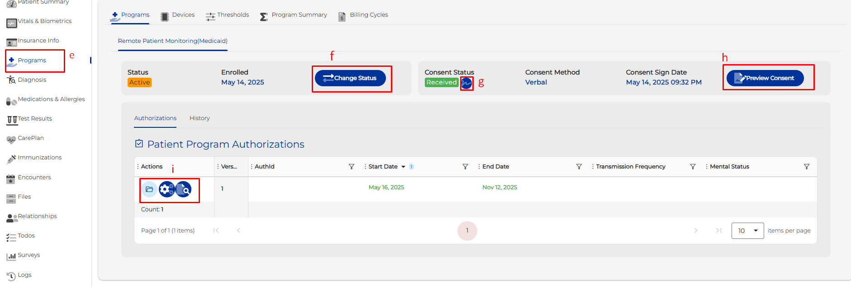The width and height of the screenshot is (851, 289).
Task: Click the Diagnosis sidebar icon
Action: click(11, 80)
